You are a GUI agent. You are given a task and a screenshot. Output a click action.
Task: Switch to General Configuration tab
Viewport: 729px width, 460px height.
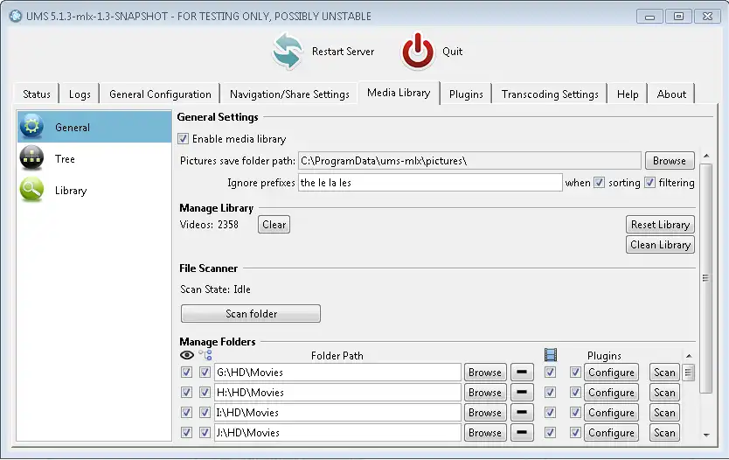coord(160,94)
